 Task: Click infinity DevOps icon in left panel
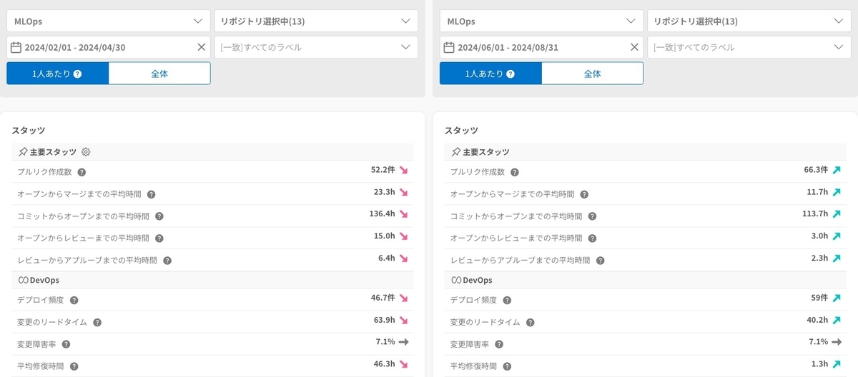pyautogui.click(x=23, y=280)
